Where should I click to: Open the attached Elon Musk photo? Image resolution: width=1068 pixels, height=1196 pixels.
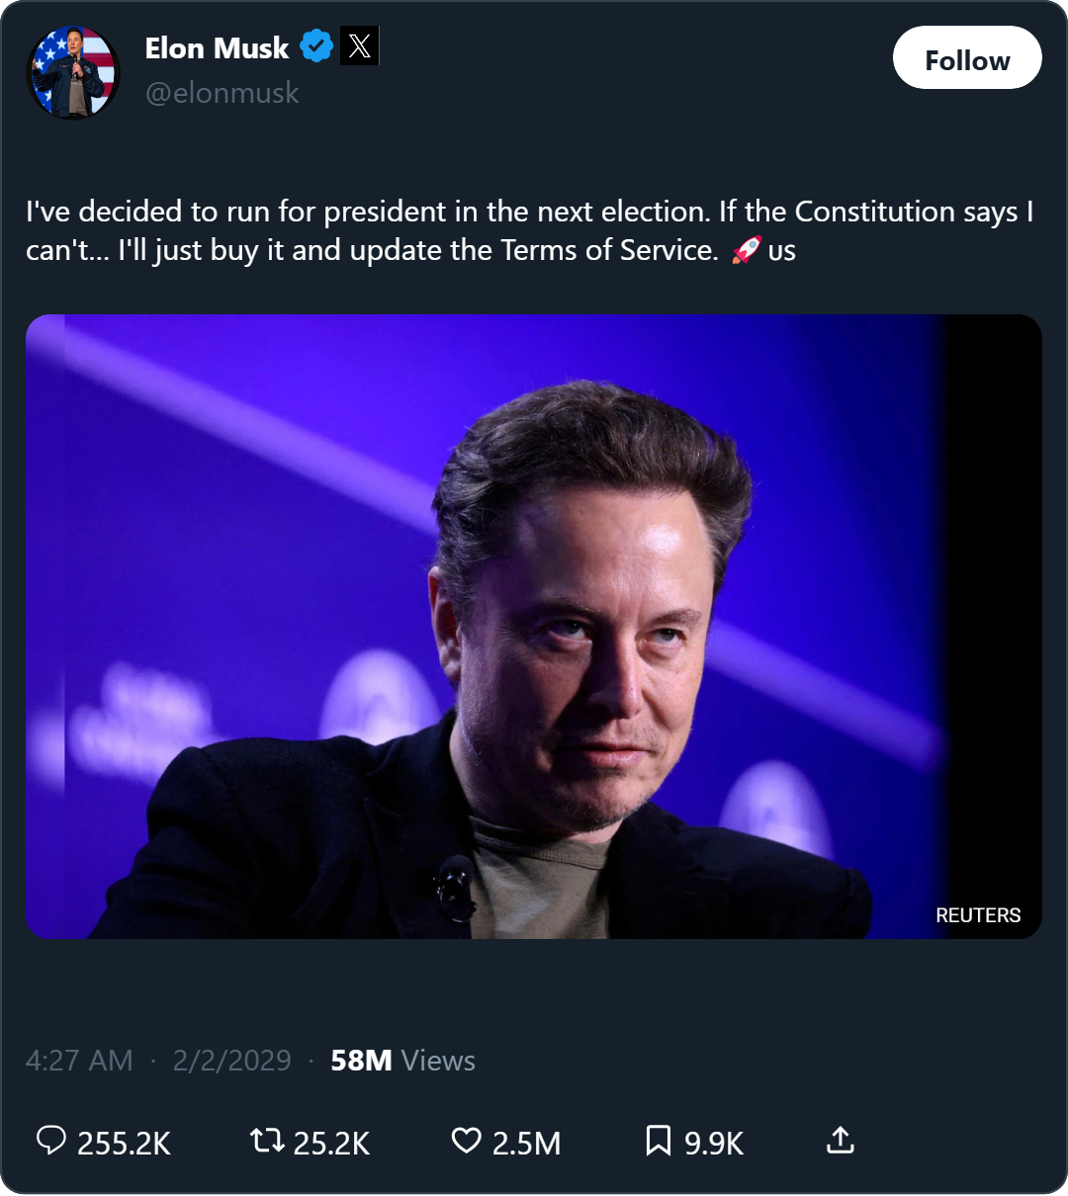[534, 626]
